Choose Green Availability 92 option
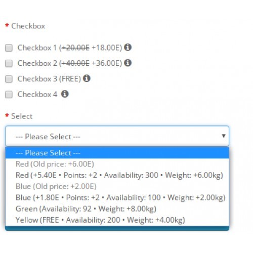 click(117, 209)
